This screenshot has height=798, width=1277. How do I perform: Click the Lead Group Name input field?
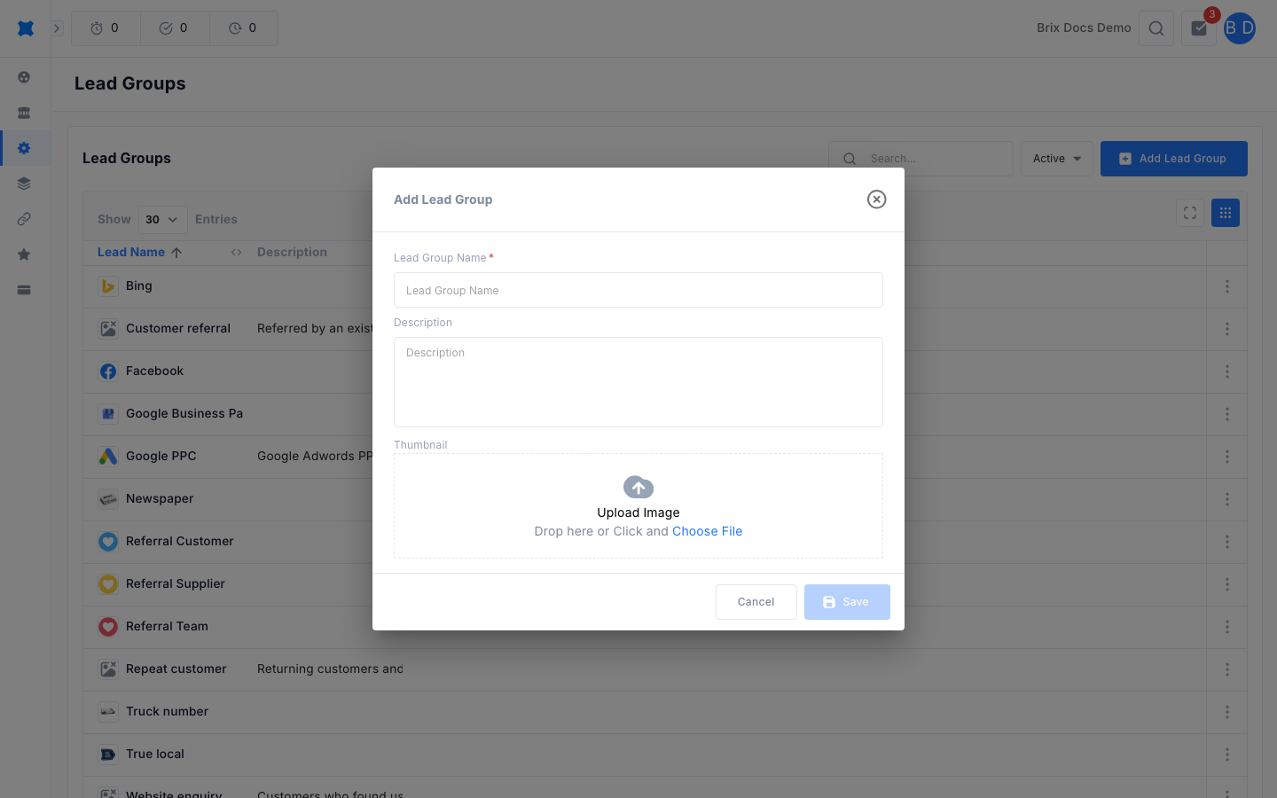tap(638, 290)
